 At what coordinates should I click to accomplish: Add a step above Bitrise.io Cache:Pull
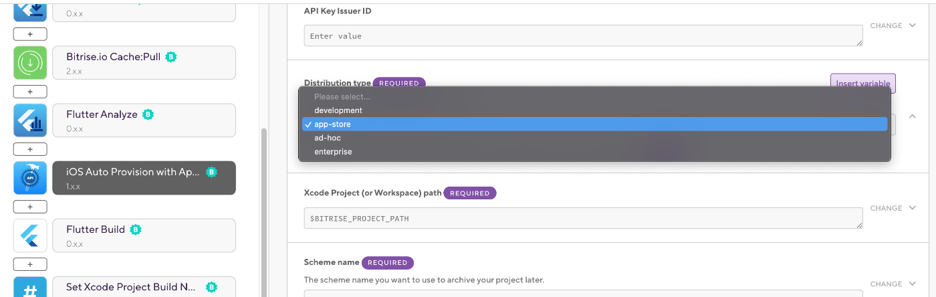point(30,34)
